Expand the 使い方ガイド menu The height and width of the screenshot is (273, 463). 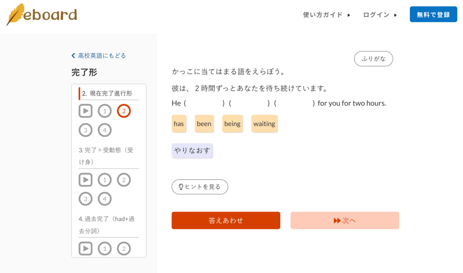coord(326,15)
